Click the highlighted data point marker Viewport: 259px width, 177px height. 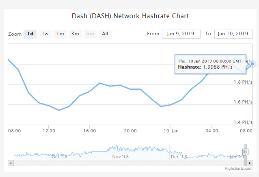(253, 64)
